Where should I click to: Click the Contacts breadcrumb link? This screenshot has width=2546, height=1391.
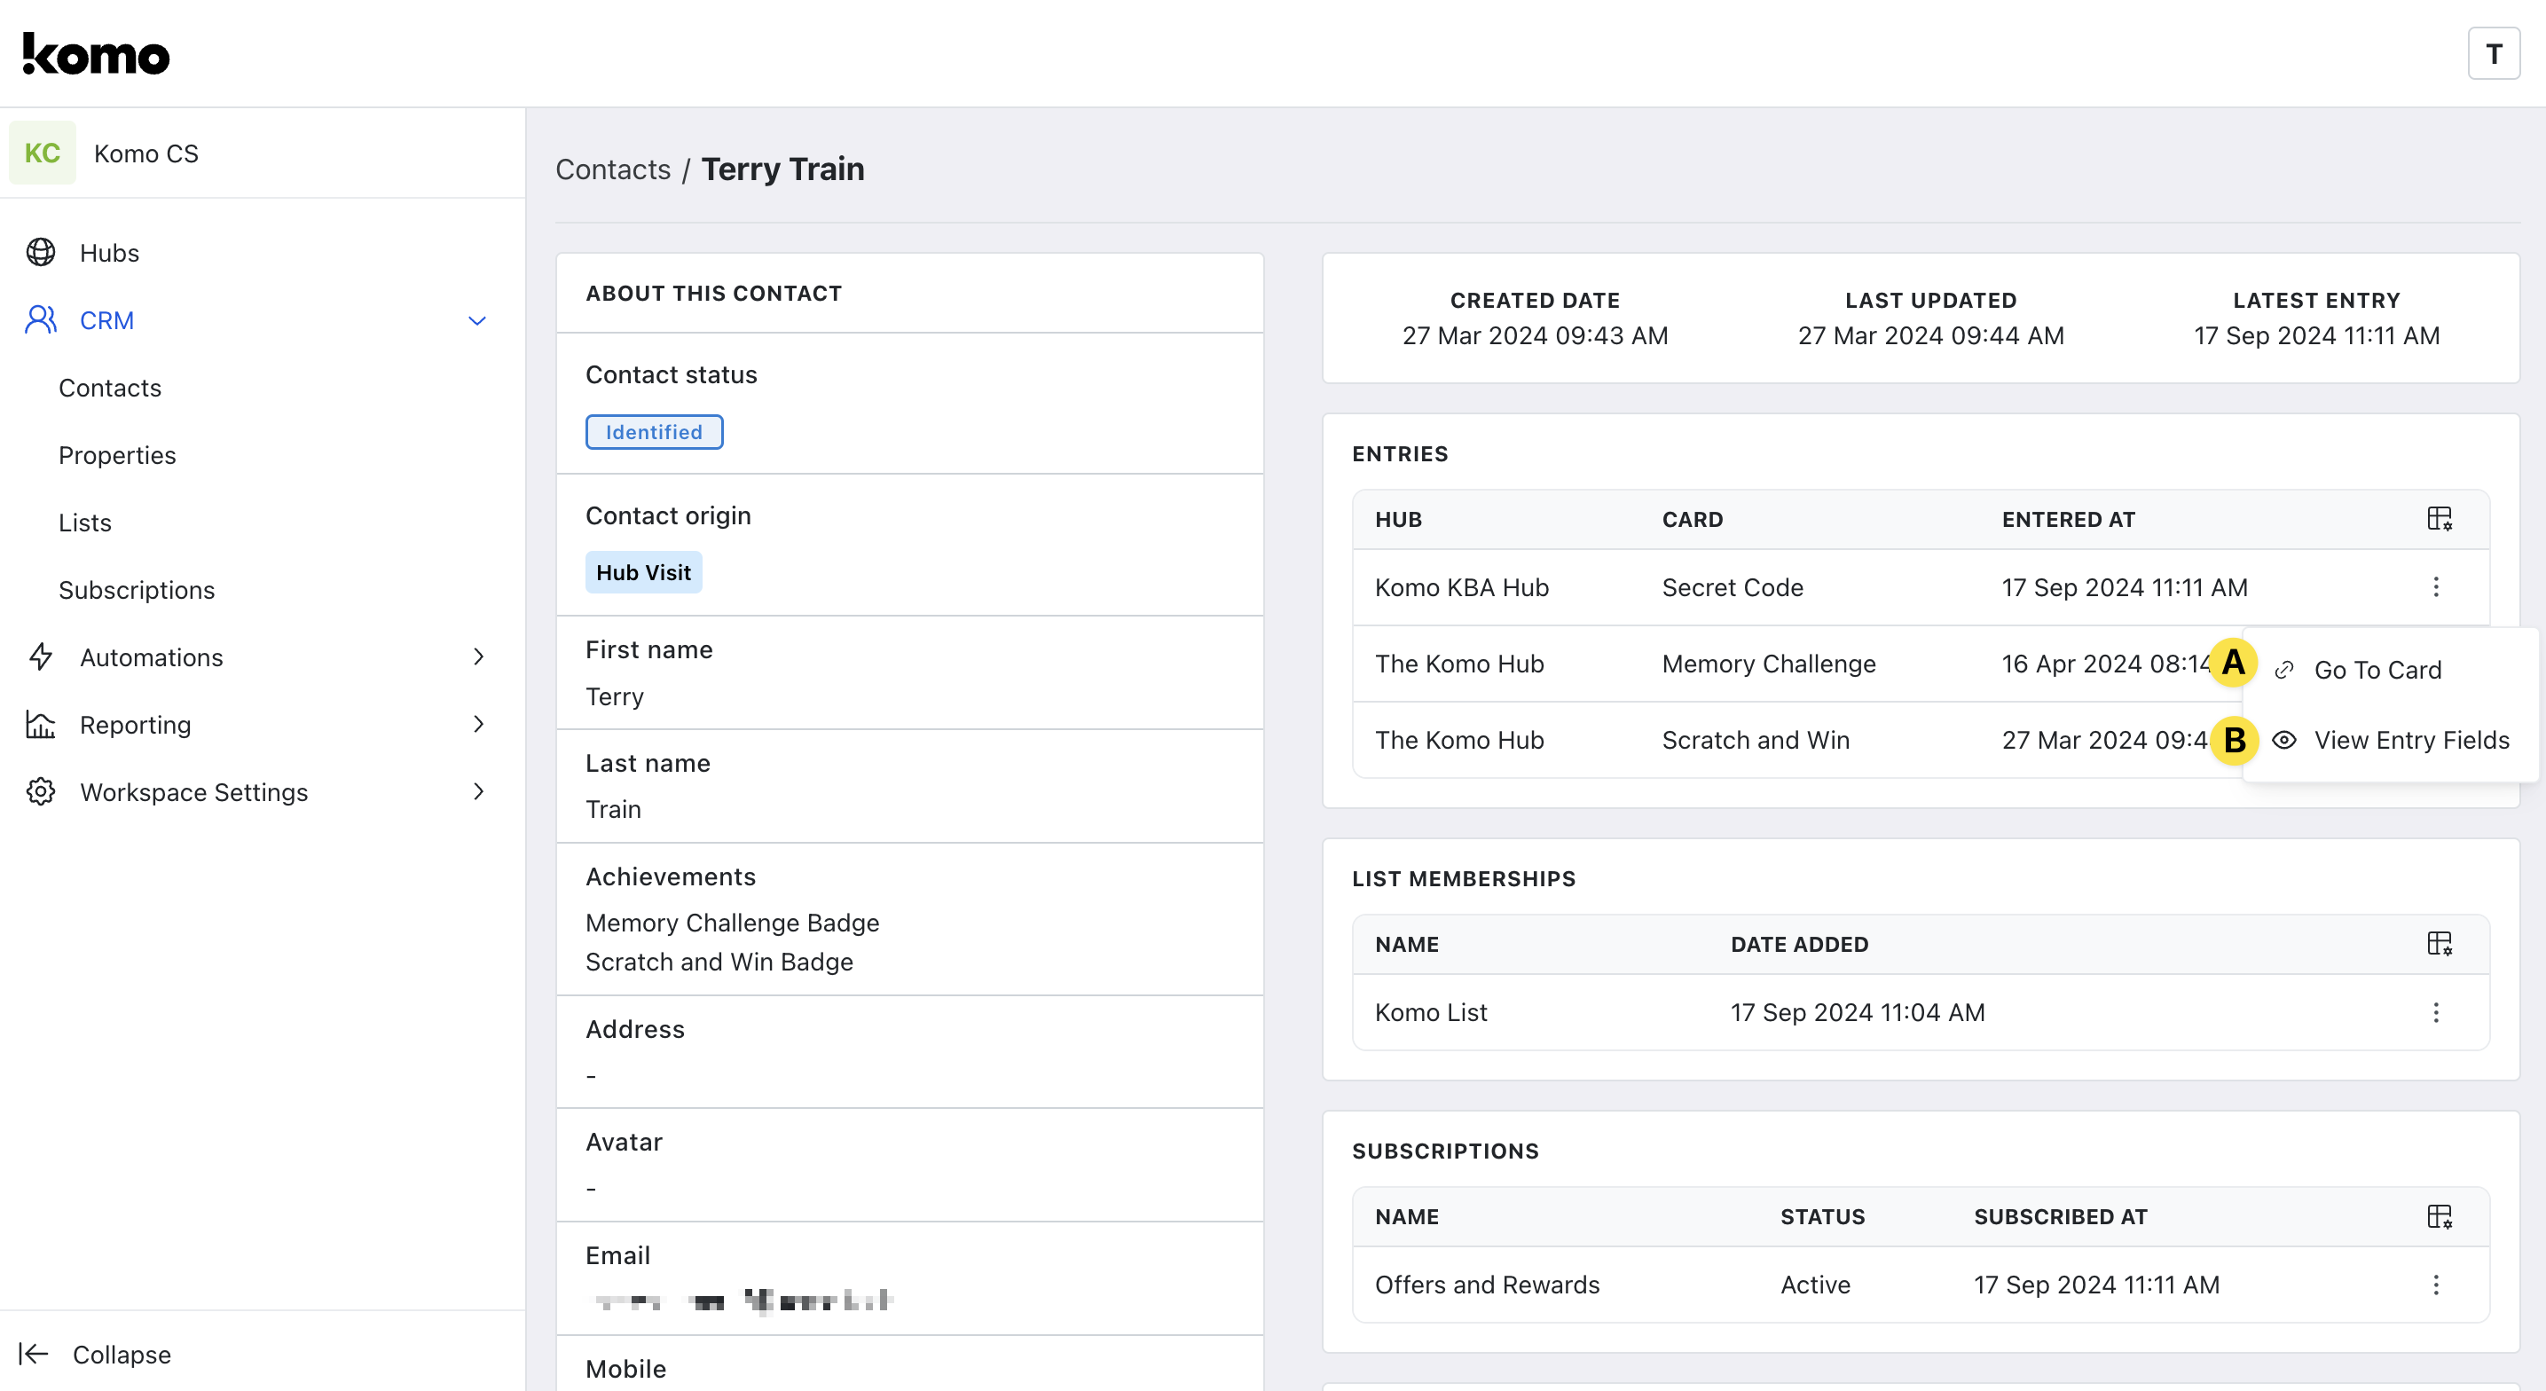(613, 169)
